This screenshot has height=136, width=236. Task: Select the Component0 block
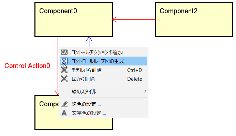pos(74,19)
